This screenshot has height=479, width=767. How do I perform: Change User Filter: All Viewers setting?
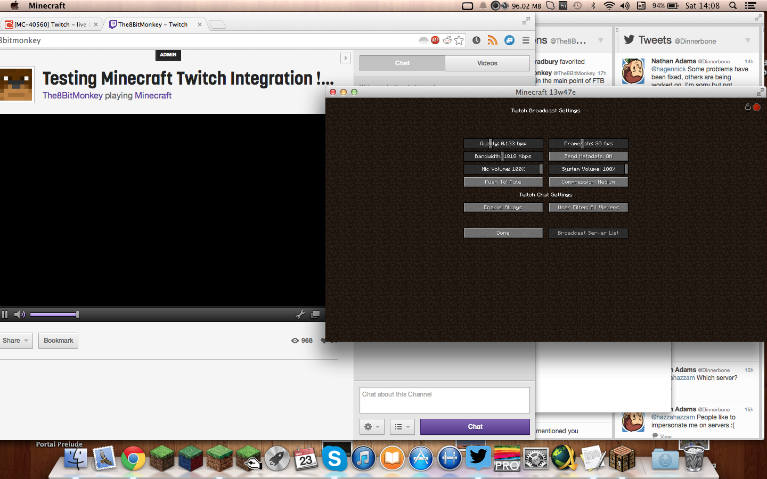click(x=589, y=208)
